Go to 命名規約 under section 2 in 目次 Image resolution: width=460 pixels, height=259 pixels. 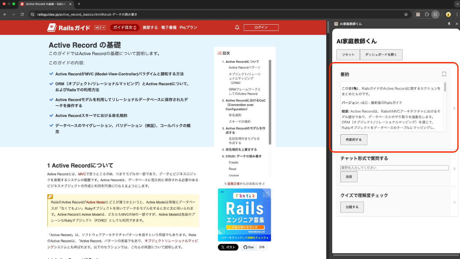235,115
